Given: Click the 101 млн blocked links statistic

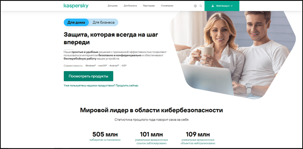Looking at the screenshot, I should [x=151, y=138].
